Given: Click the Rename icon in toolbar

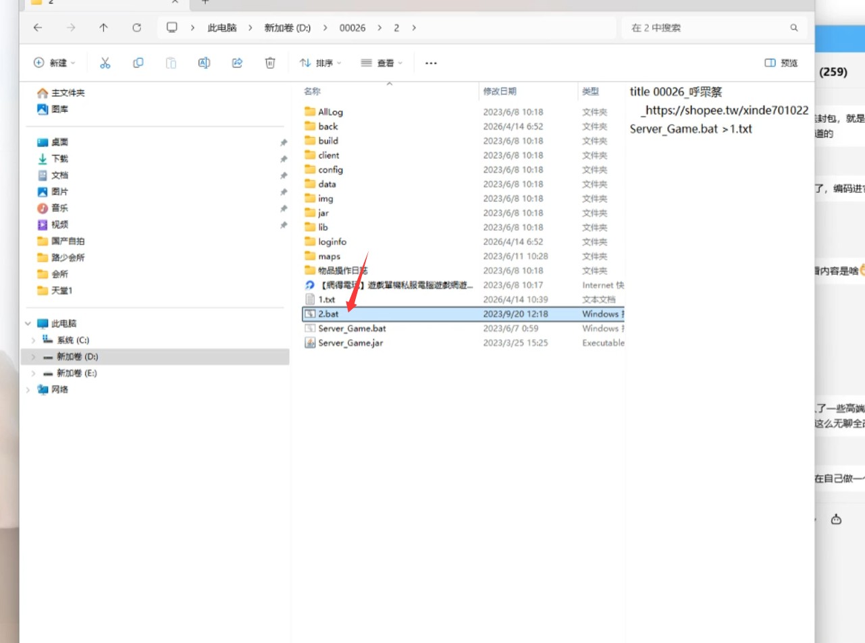Looking at the screenshot, I should [204, 63].
